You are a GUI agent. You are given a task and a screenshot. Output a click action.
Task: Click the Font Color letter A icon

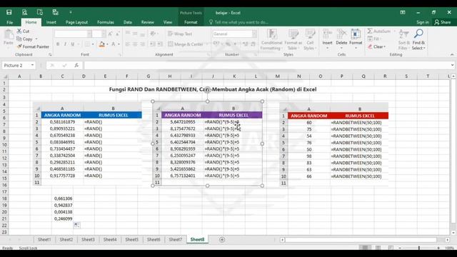(113, 44)
